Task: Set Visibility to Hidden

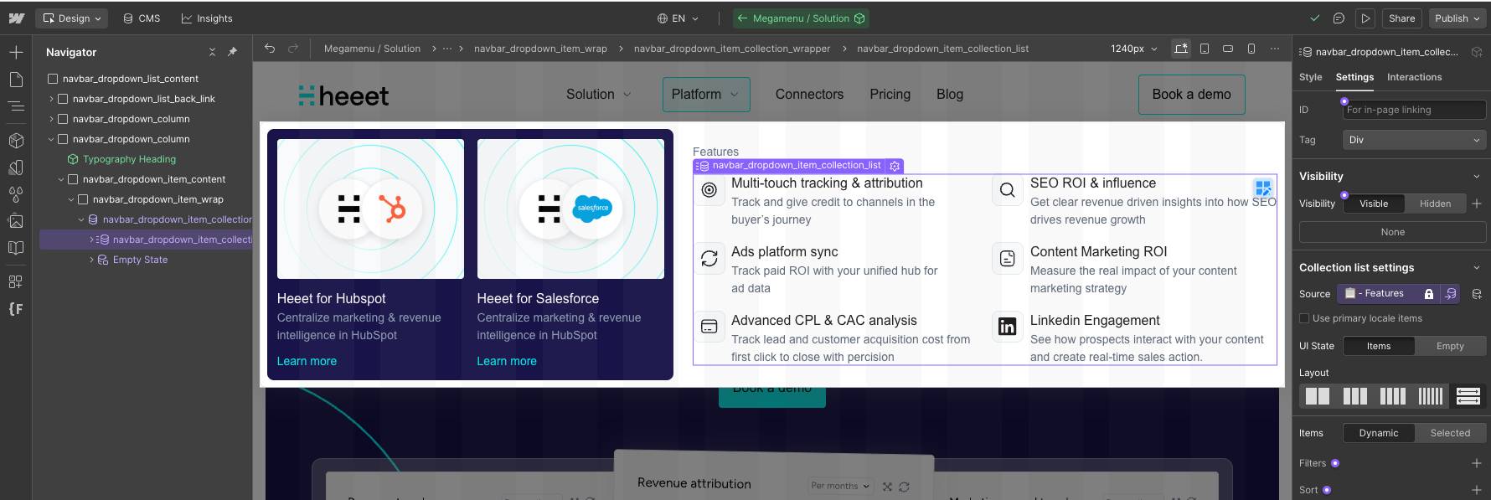Action: point(1435,204)
